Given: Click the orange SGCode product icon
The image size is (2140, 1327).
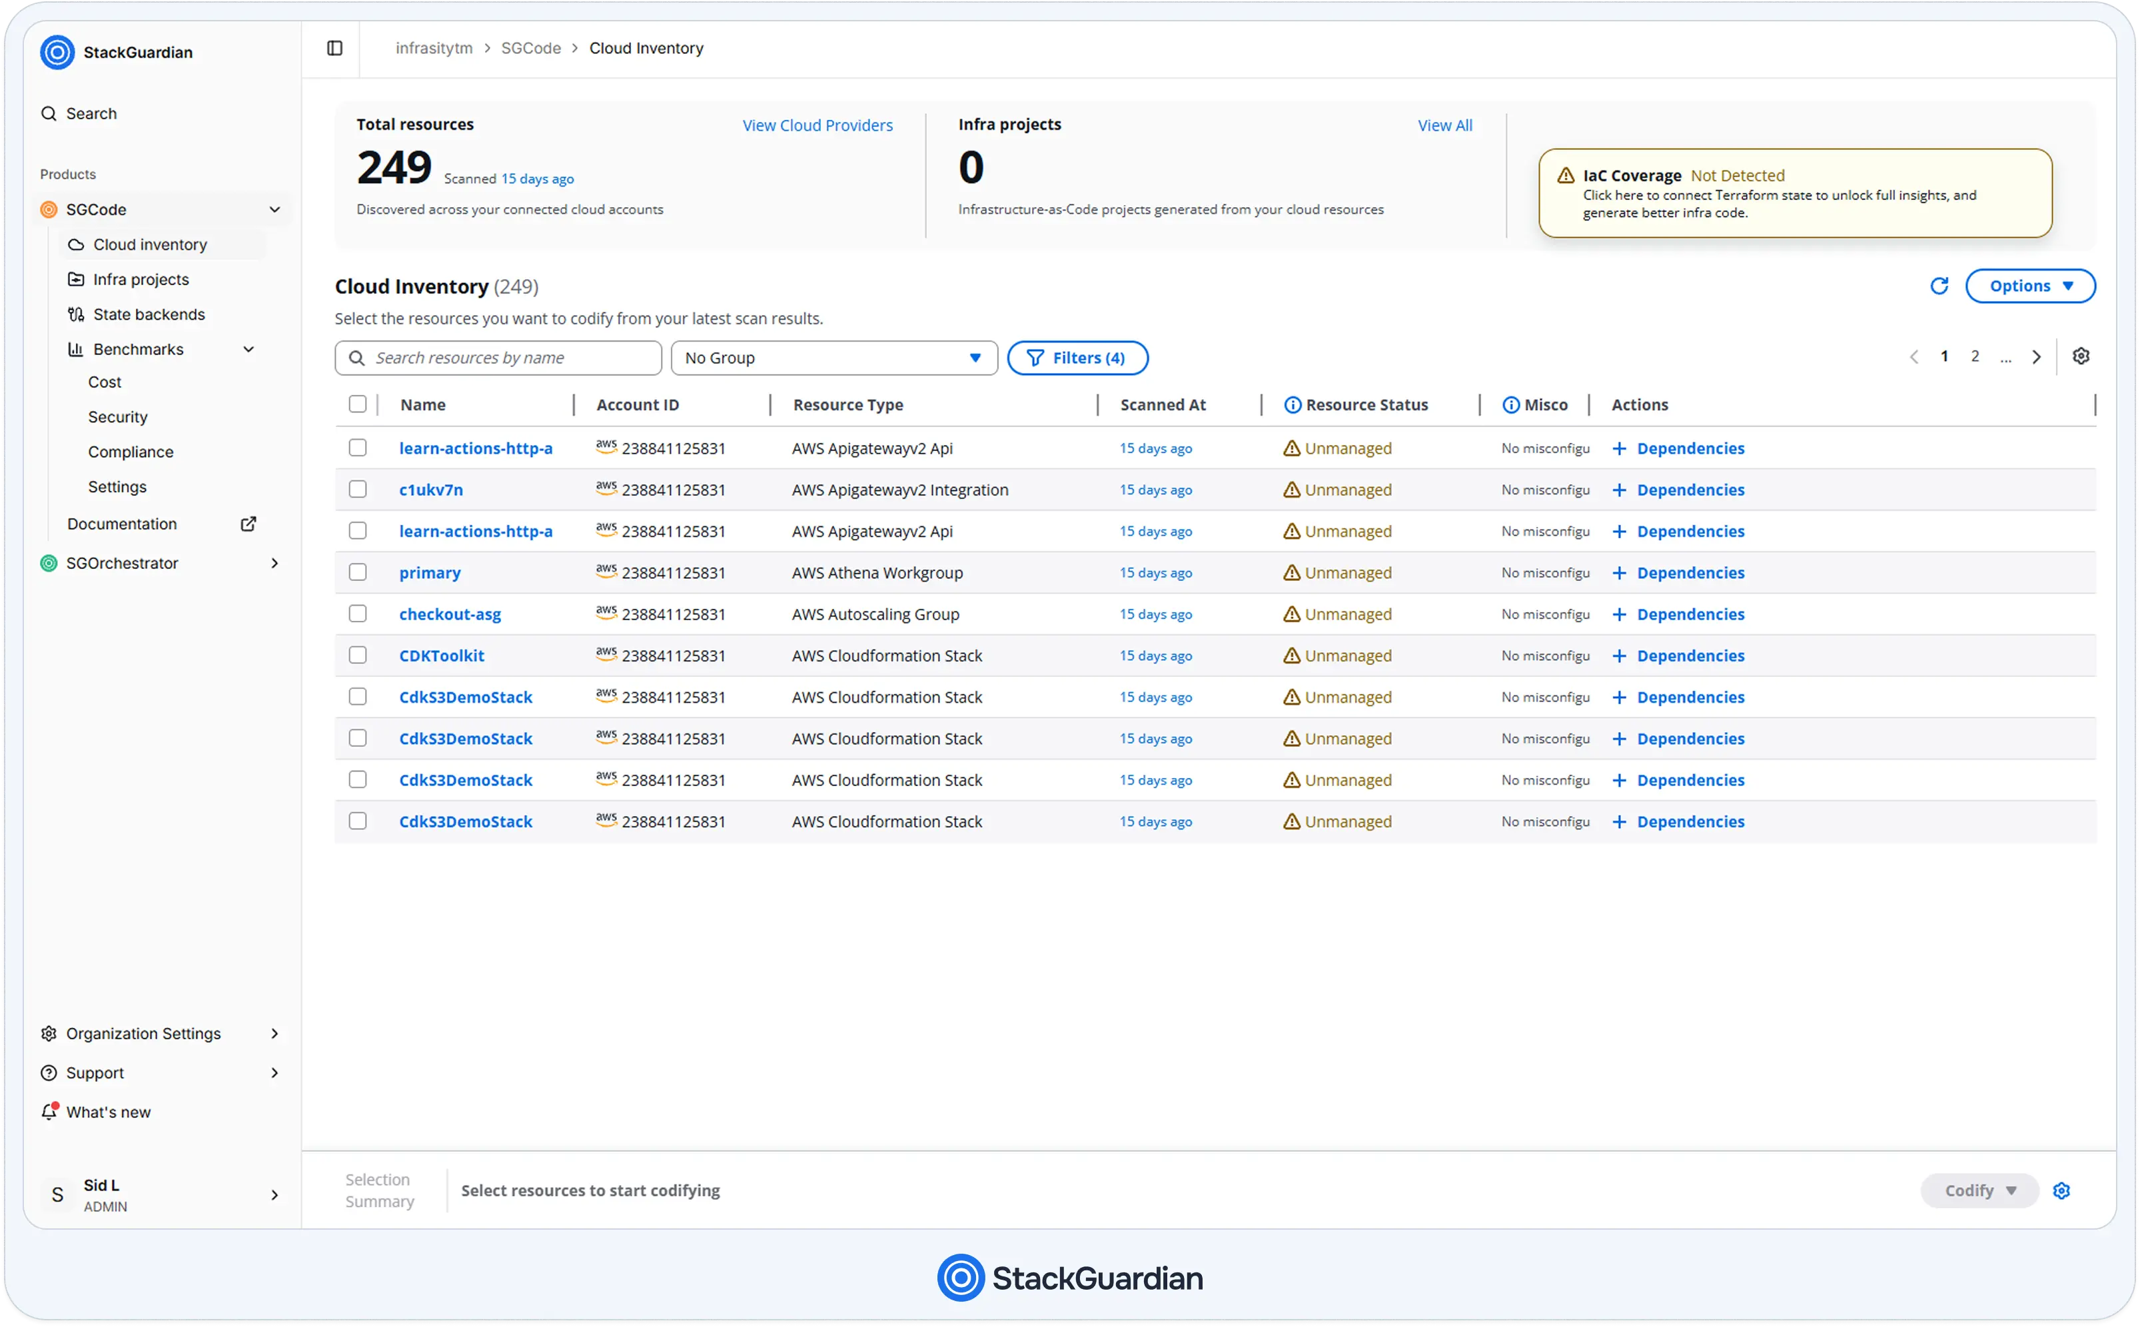Looking at the screenshot, I should pyautogui.click(x=49, y=210).
